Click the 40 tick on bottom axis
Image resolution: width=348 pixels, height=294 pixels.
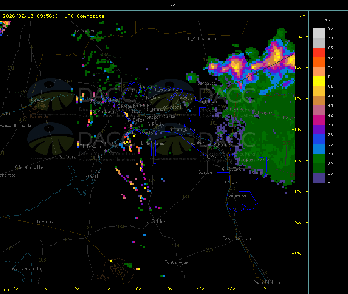tap(107, 289)
